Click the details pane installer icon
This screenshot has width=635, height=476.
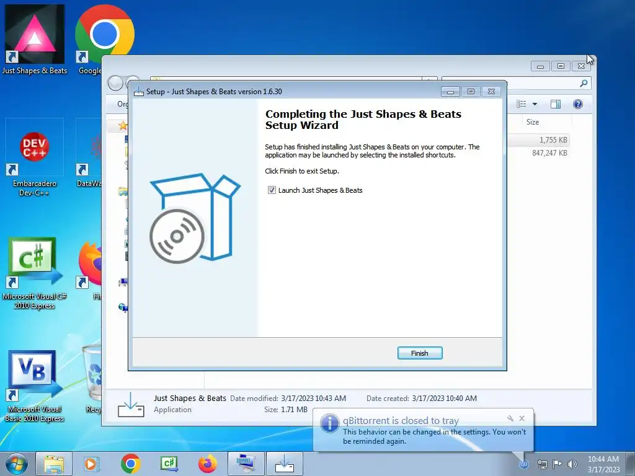pos(131,404)
